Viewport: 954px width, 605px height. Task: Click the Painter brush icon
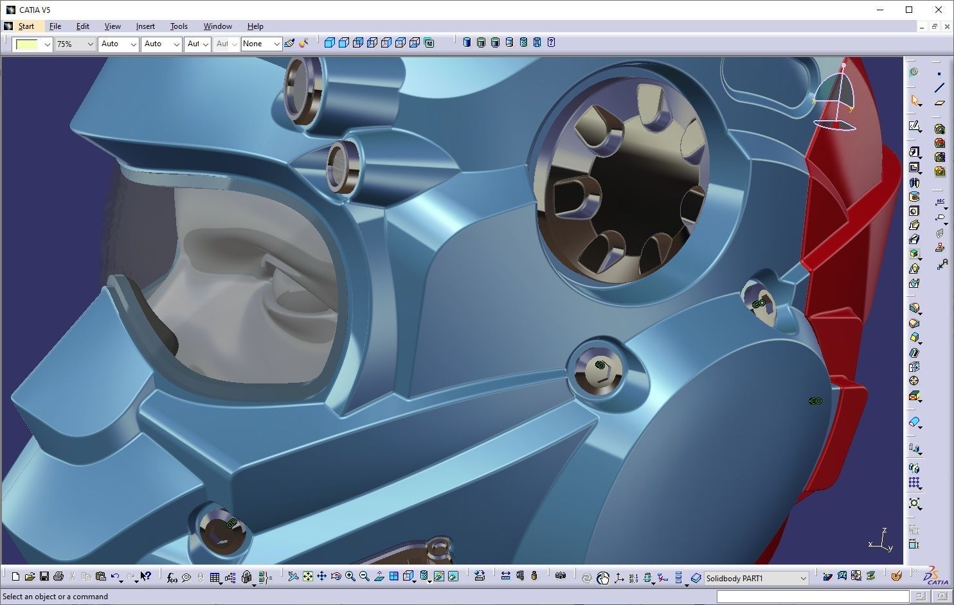(289, 43)
